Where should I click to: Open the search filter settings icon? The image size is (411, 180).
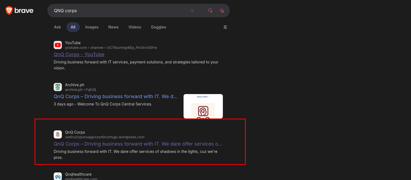225,27
